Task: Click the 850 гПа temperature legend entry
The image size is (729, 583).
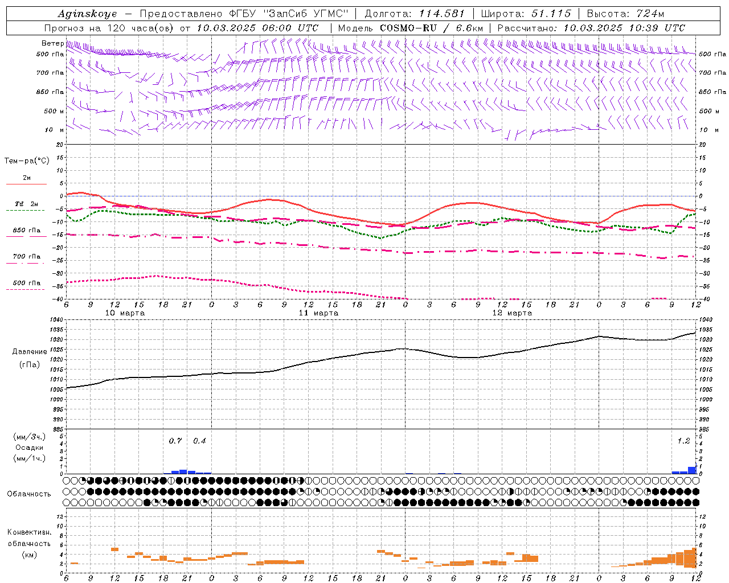Action: pos(27,230)
